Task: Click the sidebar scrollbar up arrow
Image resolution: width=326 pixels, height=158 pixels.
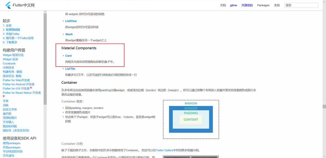Action: 45,12
